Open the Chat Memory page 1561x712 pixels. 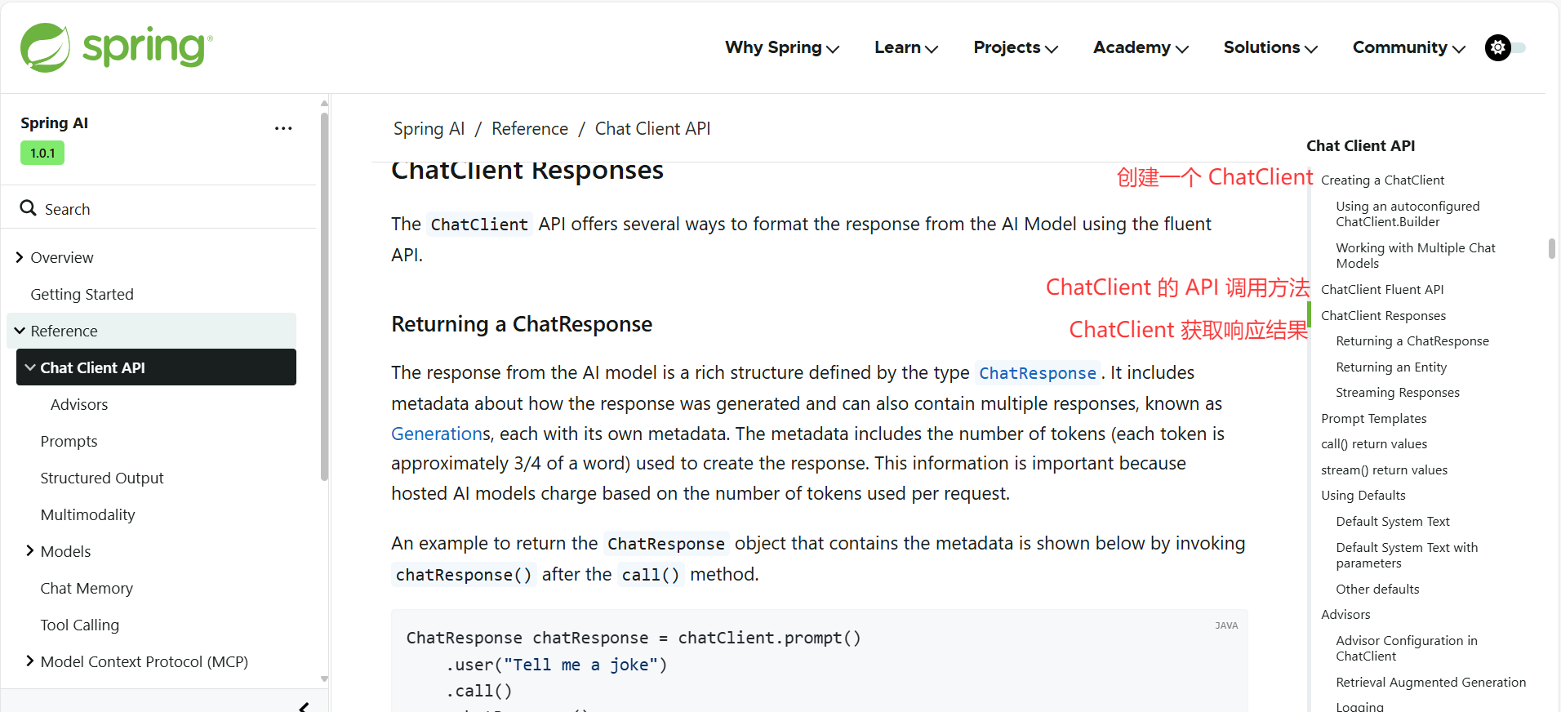[x=87, y=588]
